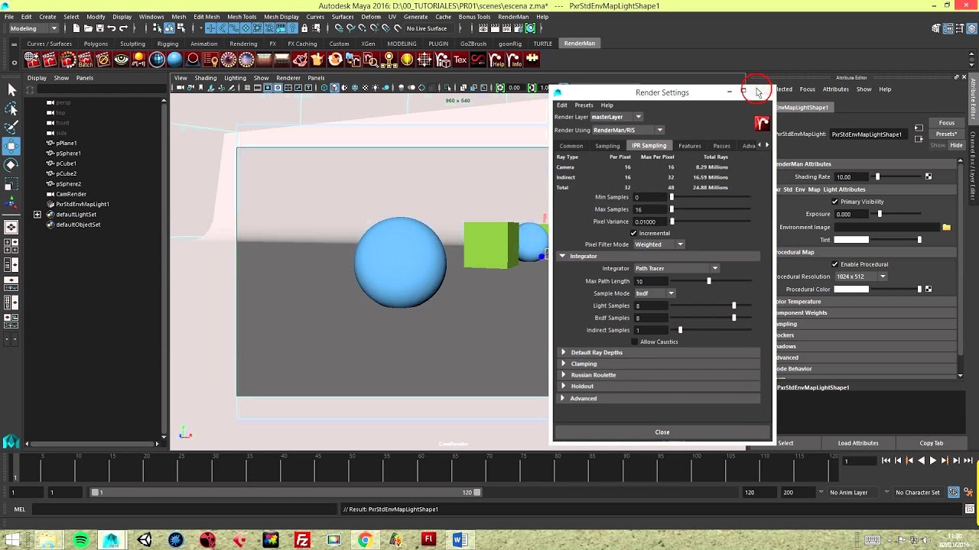Toggle the Incremental checkbox
Screen dimensions: 979x550
click(x=633, y=233)
